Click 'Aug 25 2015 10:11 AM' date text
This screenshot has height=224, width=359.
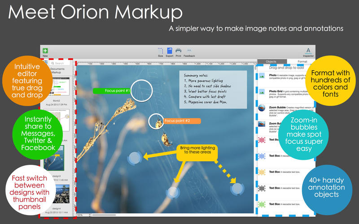tap(57, 212)
